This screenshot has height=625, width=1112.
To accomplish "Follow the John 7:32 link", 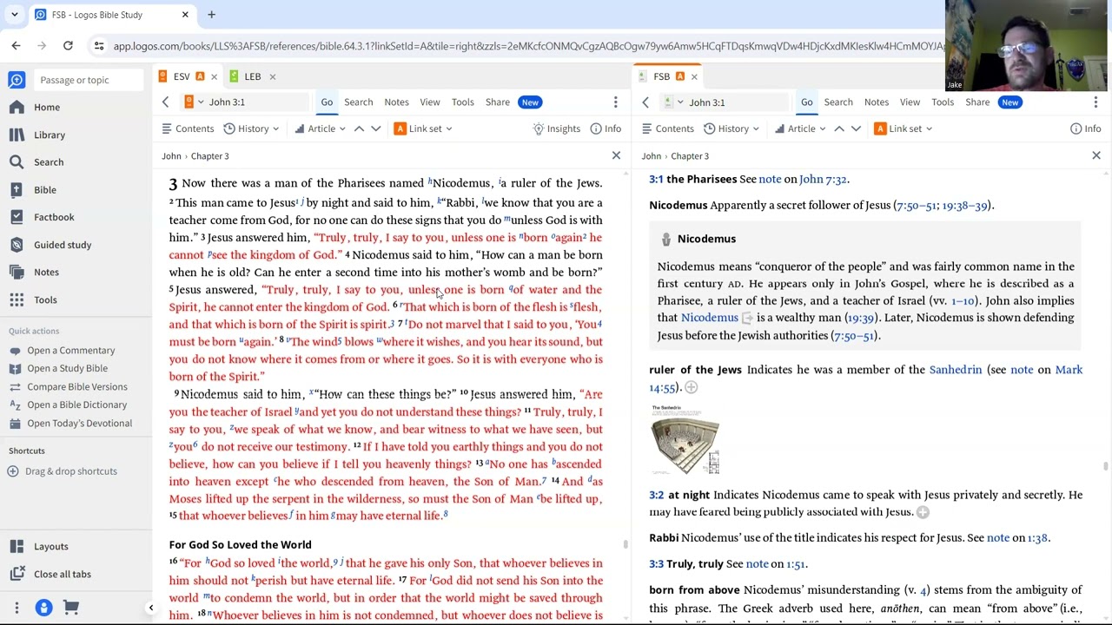I will [x=823, y=180].
